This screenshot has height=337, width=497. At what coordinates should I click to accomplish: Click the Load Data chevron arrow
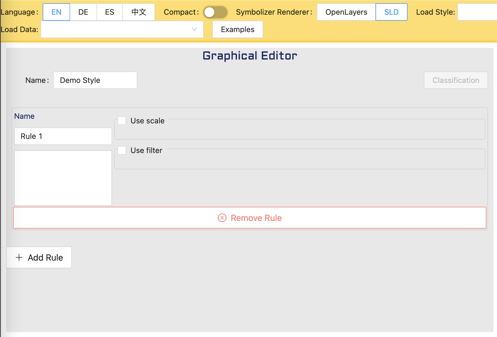pos(194,29)
